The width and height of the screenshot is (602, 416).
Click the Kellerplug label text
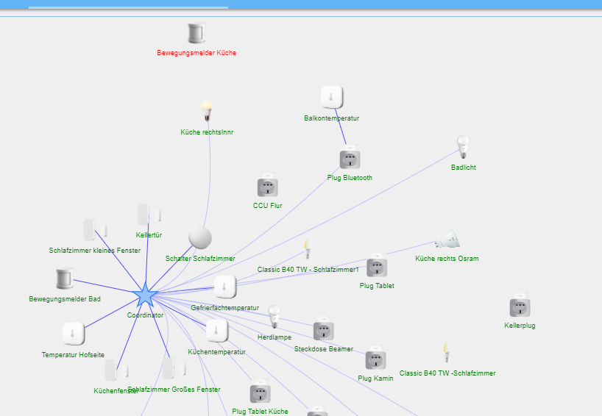[520, 326]
